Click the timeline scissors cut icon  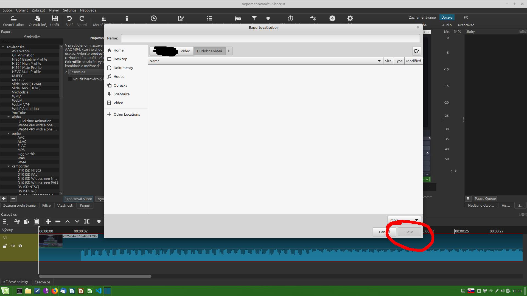pyautogui.click(x=17, y=221)
